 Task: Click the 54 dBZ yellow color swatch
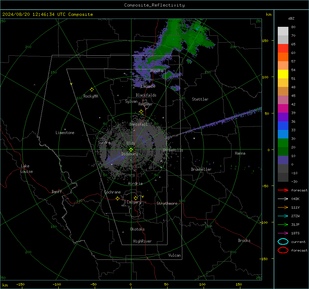(x=283, y=74)
